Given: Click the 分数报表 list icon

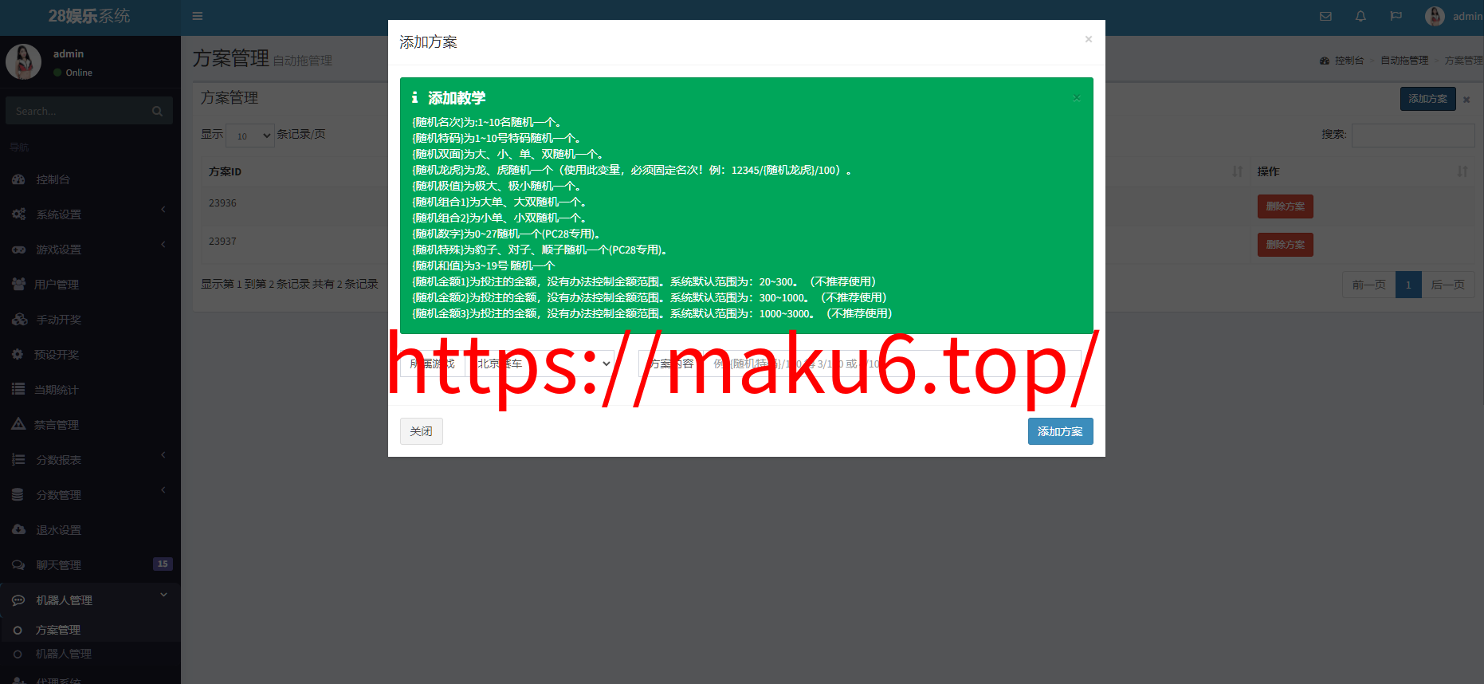Looking at the screenshot, I should (x=18, y=460).
